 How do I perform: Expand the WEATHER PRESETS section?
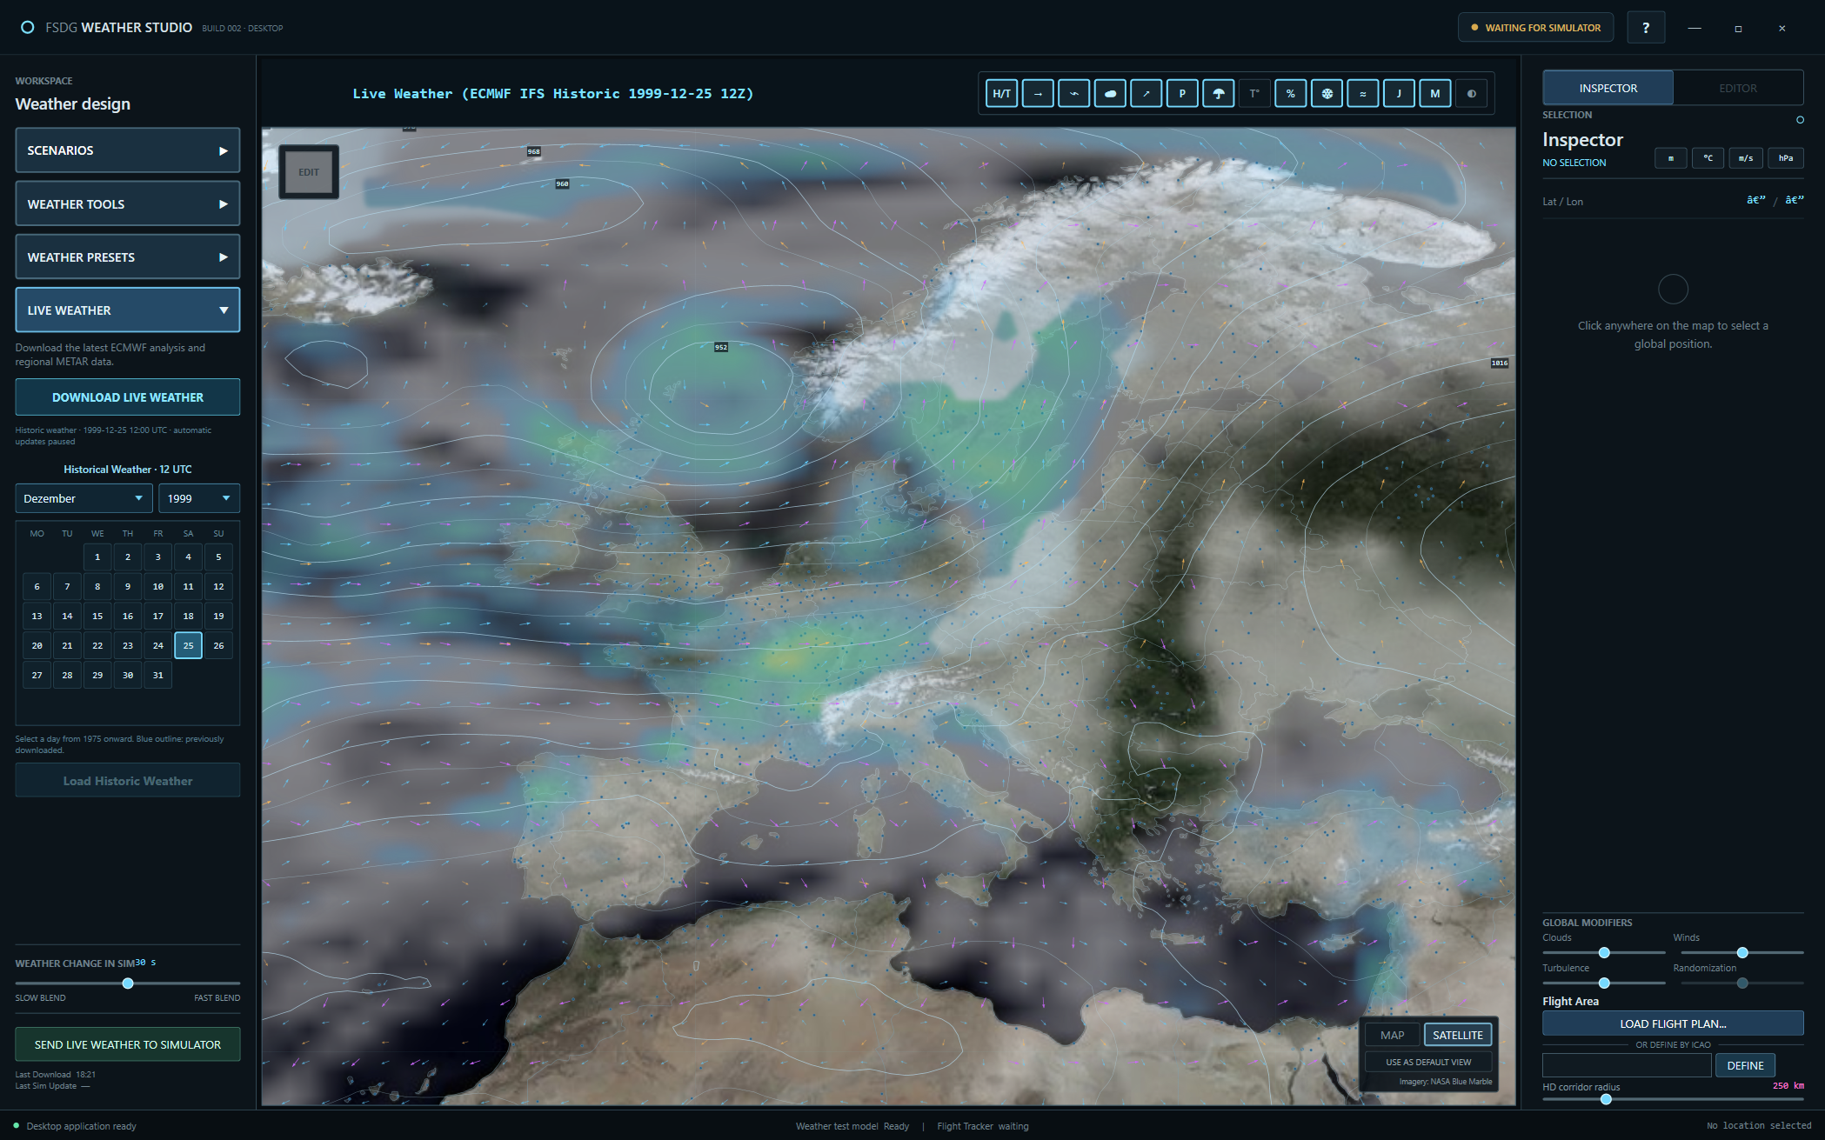128,257
